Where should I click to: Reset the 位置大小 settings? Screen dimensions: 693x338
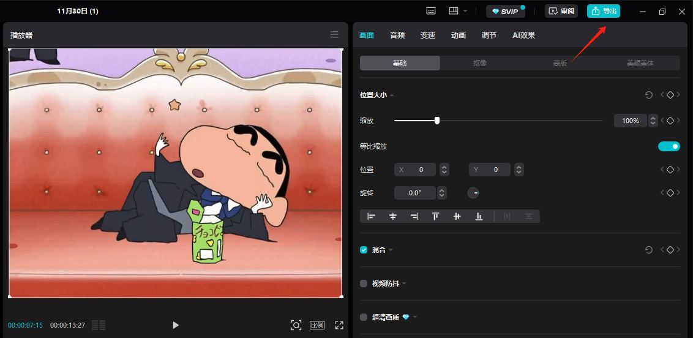coord(649,95)
